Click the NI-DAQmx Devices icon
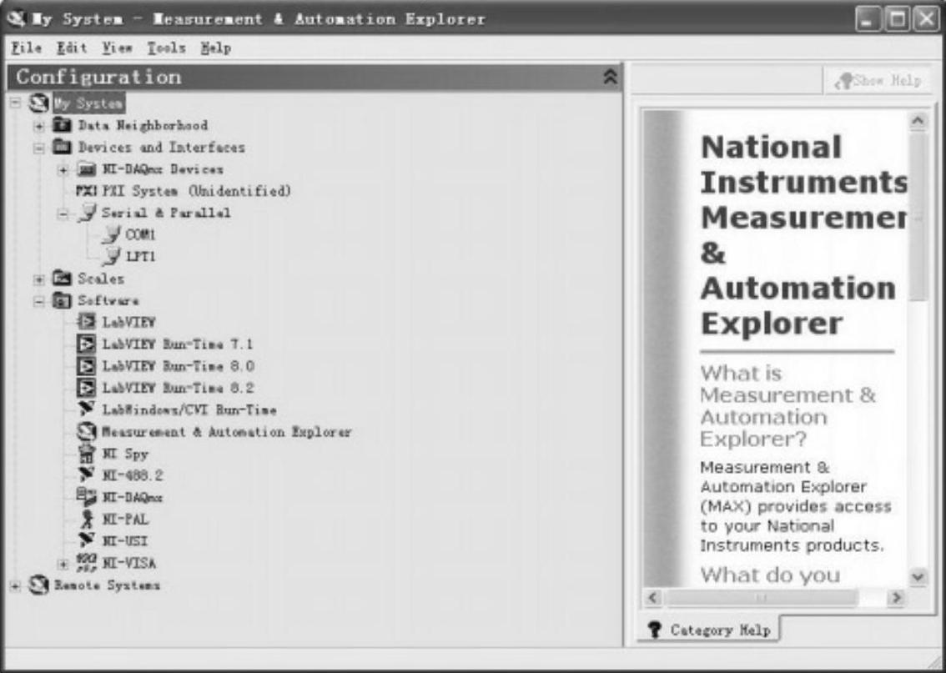Viewport: 946px width, 673px height. (86, 169)
